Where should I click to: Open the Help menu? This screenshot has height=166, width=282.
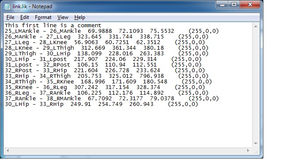80,17
